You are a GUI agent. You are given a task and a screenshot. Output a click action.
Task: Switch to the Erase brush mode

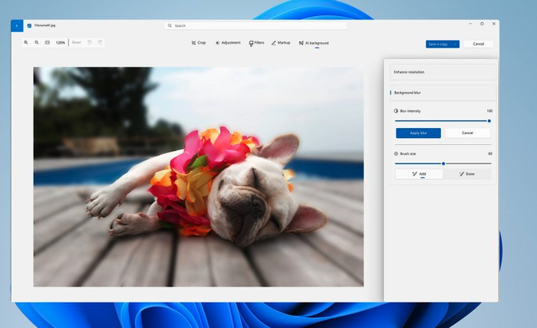click(467, 174)
